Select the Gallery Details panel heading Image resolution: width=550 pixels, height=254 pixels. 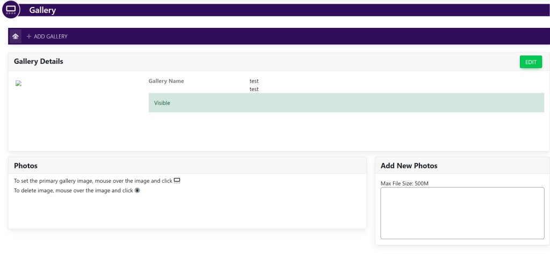pyautogui.click(x=39, y=62)
